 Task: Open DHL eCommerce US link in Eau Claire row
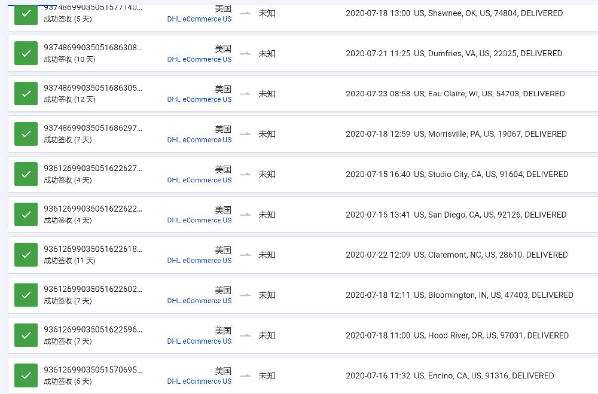point(199,99)
